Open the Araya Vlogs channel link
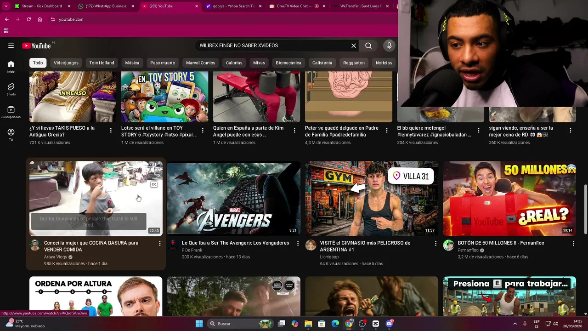Image resolution: width=588 pixels, height=331 pixels. pos(56,257)
